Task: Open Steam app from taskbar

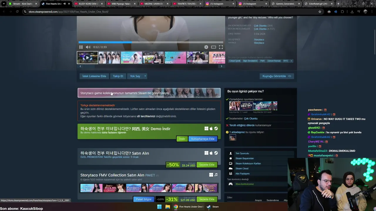Action: tap(213, 207)
